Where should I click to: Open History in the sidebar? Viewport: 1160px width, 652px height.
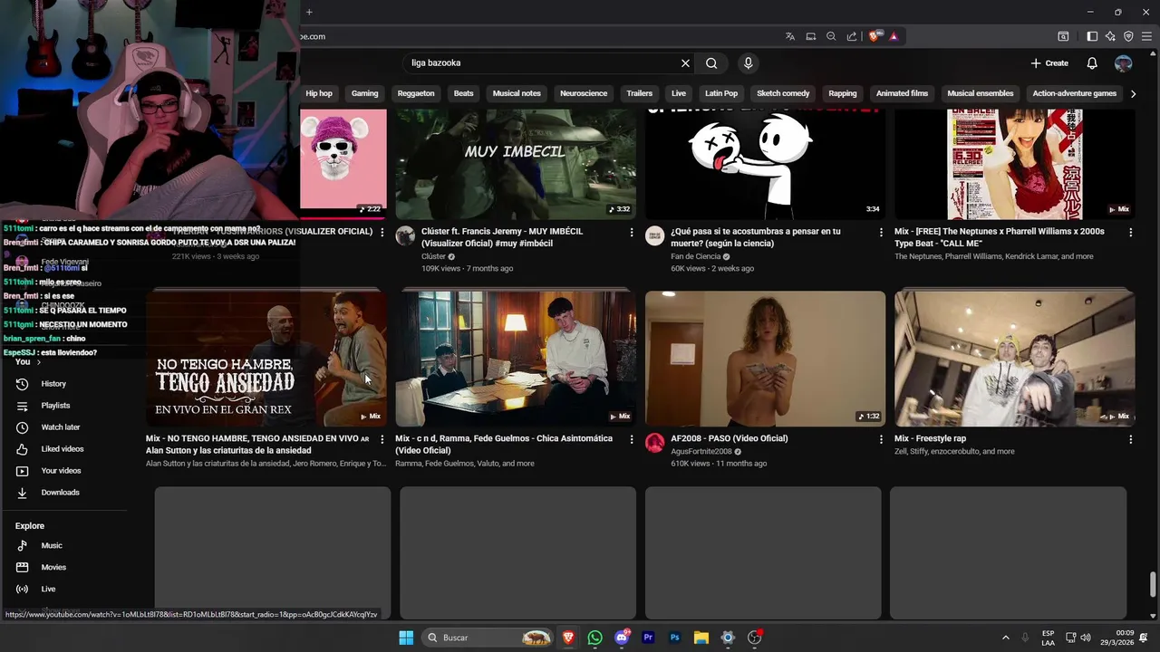tap(53, 384)
